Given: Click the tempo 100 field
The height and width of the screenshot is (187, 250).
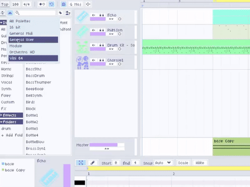Looking at the screenshot, I should pyautogui.click(x=16, y=4).
